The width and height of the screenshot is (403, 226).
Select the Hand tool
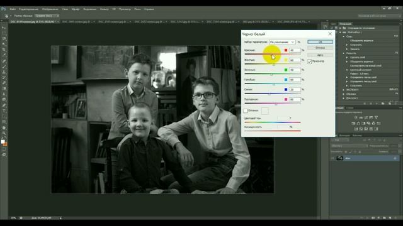pos(4,127)
